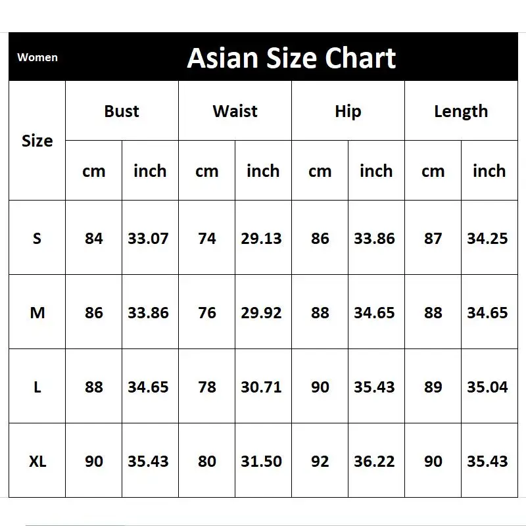526x526 pixels.
Task: Select the 35.04 length inch cell
Action: (488, 387)
